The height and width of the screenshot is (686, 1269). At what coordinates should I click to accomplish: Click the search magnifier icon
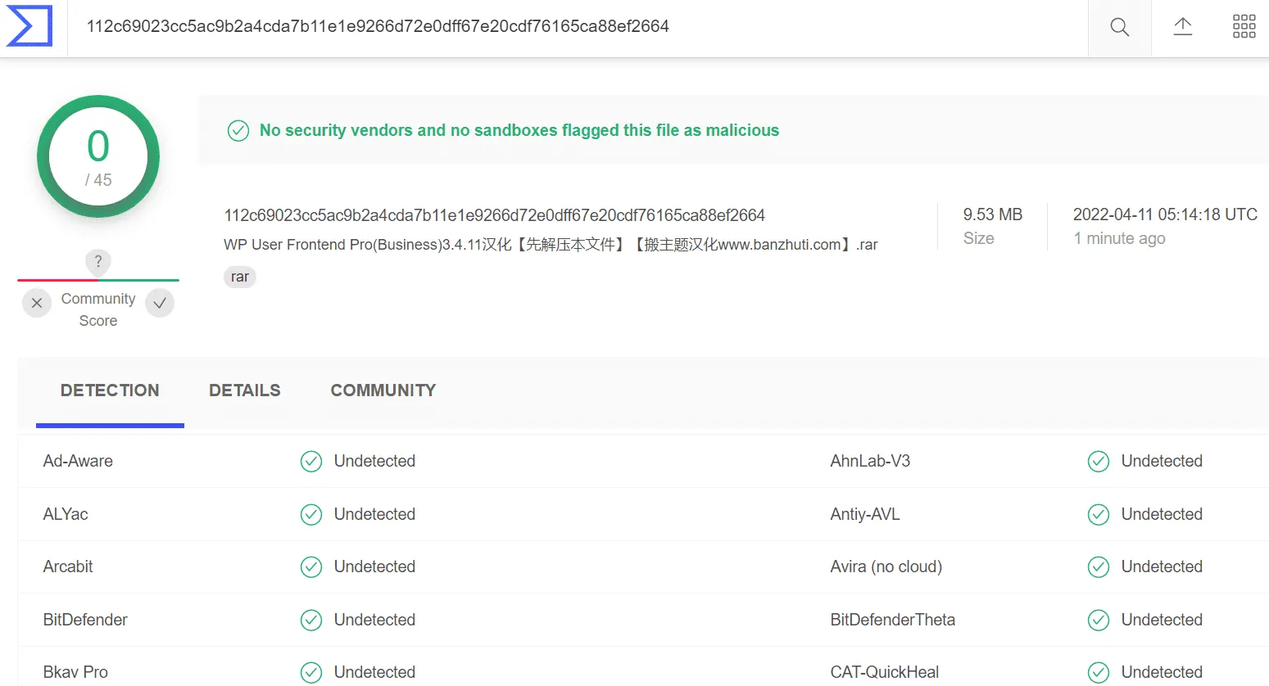coord(1119,27)
